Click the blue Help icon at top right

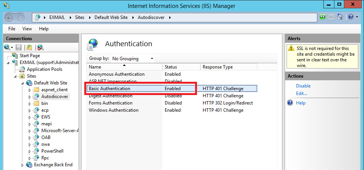click(351, 17)
